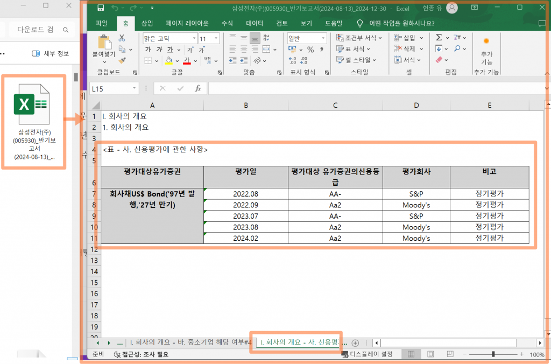Viewport: 551px width, 364px height.
Task: Switch to Page Layout view button
Action: (x=430, y=354)
